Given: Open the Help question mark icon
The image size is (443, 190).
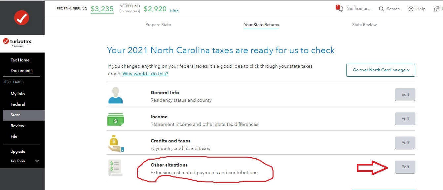Looking at the screenshot, I should [x=411, y=9].
